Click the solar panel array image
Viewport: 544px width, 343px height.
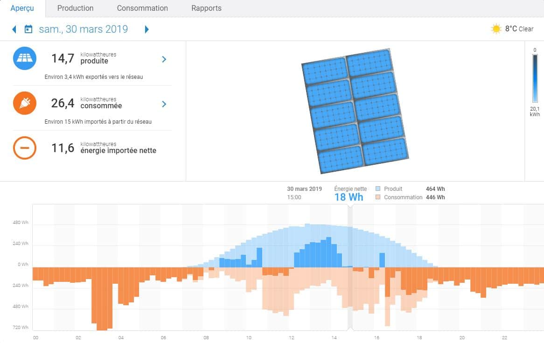[x=355, y=110]
